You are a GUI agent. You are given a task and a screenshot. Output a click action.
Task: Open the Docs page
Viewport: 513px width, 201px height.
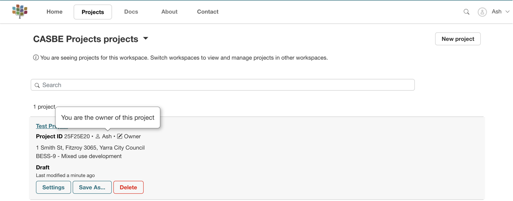click(x=131, y=12)
